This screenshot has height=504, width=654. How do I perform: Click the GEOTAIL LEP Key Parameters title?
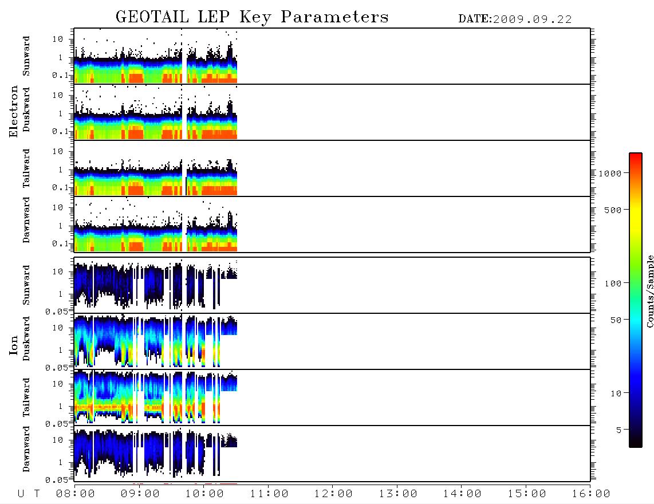252,17
